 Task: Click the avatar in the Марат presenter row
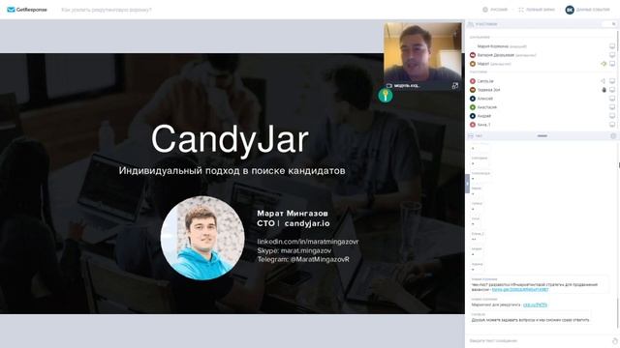[x=473, y=64]
